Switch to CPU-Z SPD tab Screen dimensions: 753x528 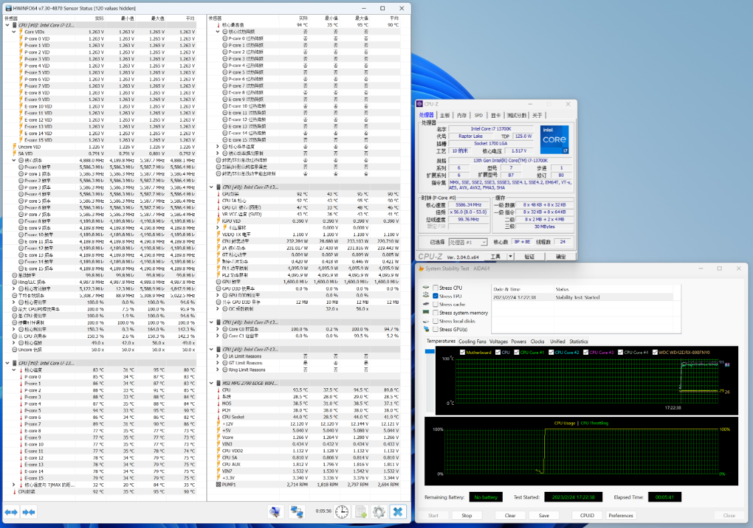click(479, 115)
